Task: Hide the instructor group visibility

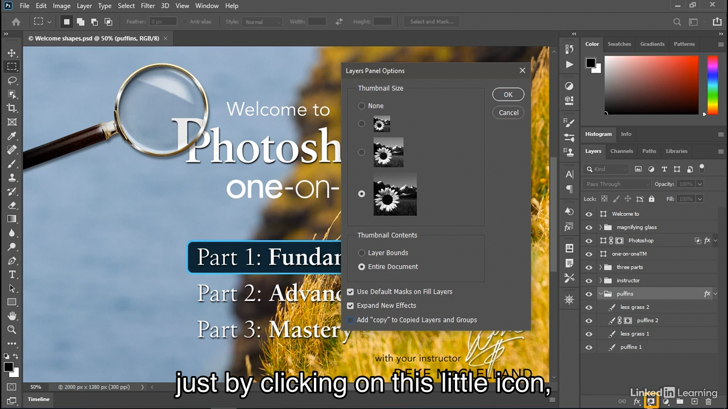Action: tap(589, 281)
